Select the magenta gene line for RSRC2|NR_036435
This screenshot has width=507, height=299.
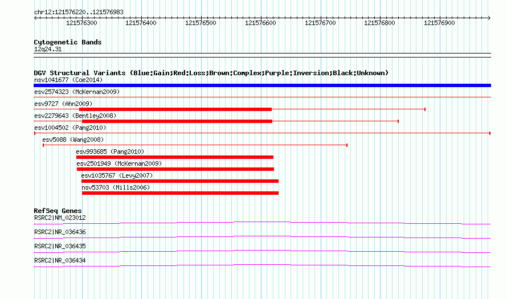262,251
